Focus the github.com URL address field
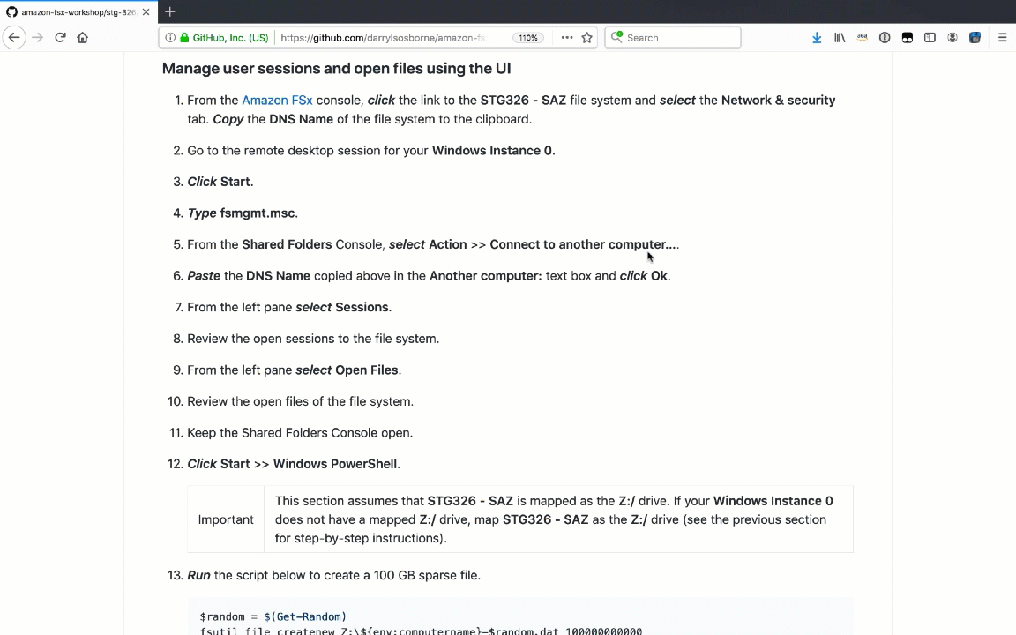 click(x=382, y=38)
